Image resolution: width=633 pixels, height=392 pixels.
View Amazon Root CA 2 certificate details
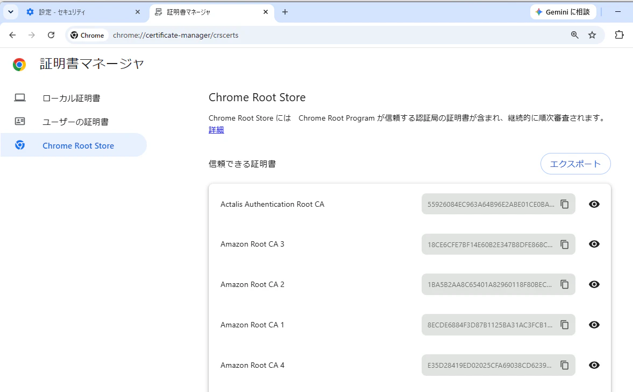[594, 284]
